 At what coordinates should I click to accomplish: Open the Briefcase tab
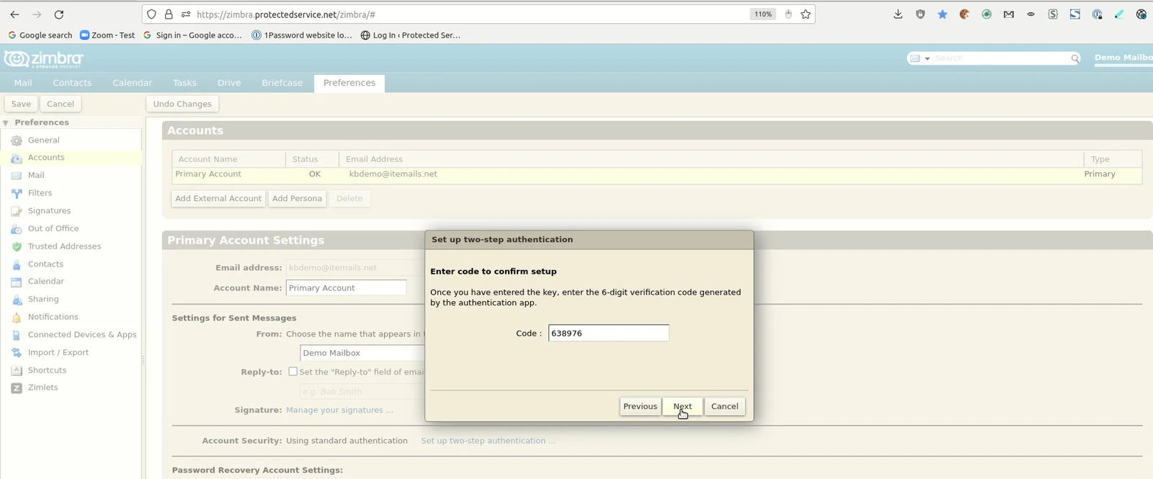click(282, 83)
